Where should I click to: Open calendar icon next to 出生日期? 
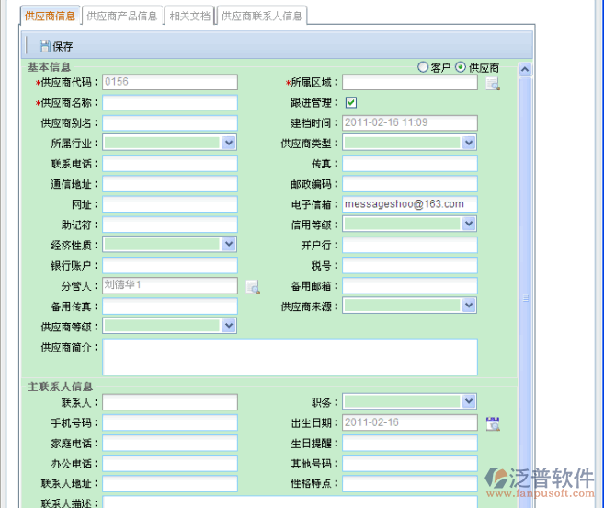coord(493,423)
